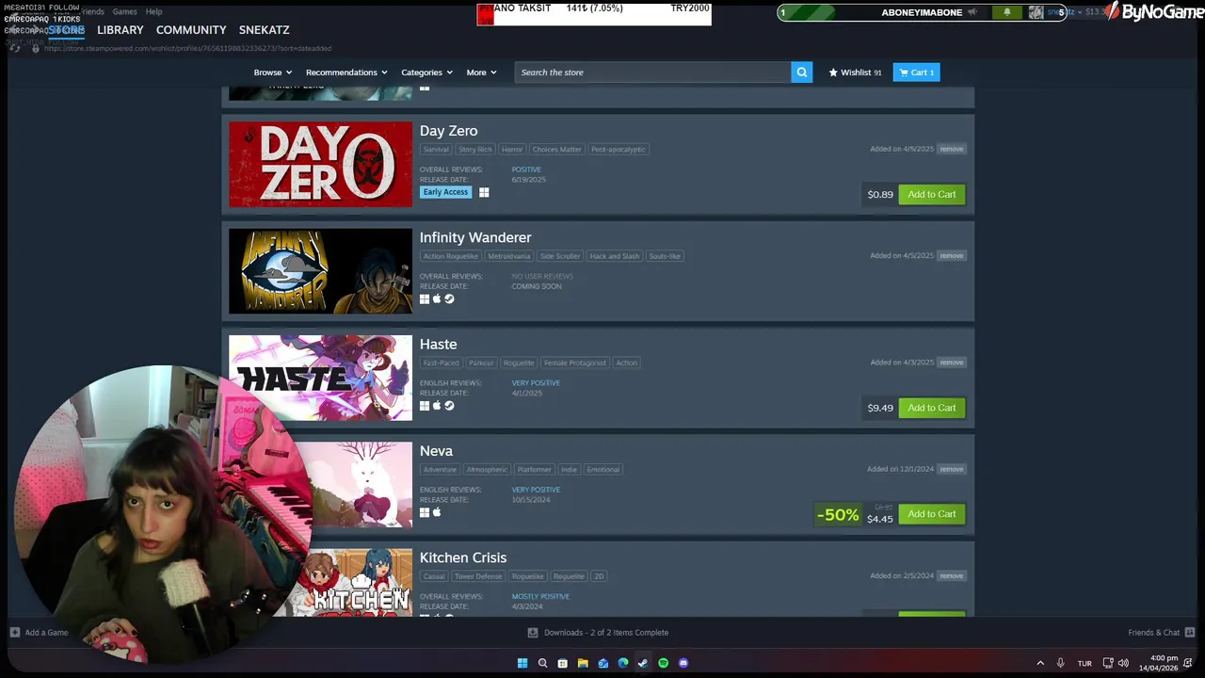Click the Atmospheric tag on Neva

click(487, 469)
